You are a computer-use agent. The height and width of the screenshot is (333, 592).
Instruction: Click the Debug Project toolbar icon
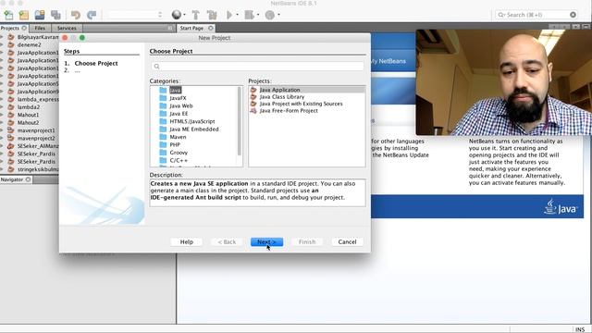point(249,15)
